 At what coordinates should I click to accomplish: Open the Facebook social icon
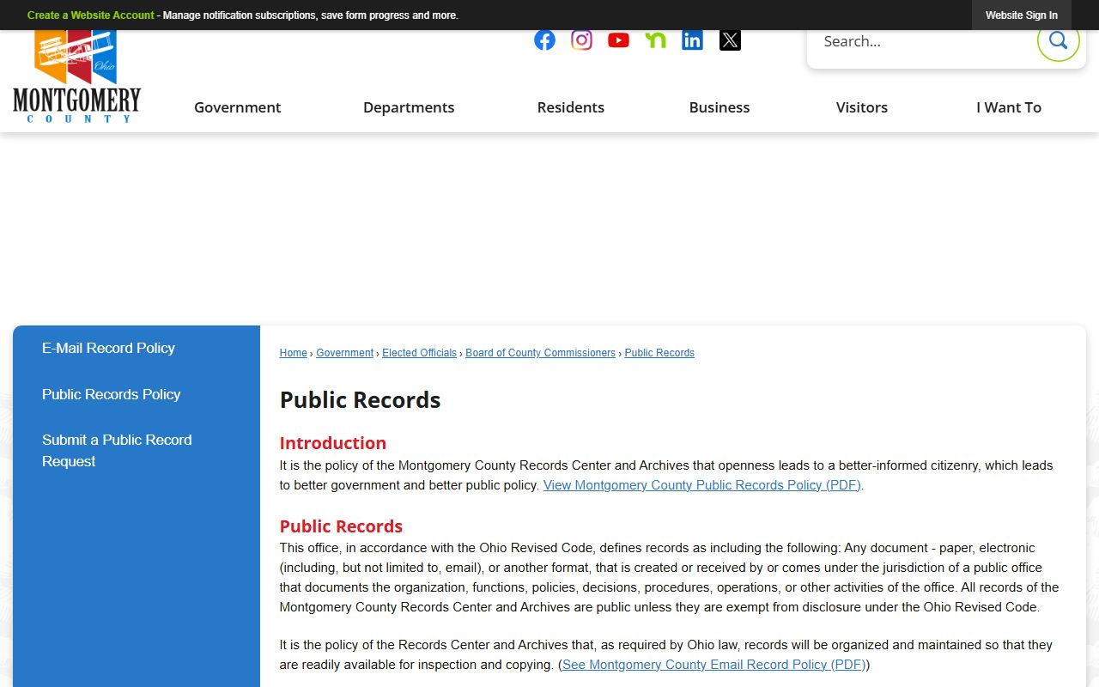[x=544, y=40]
